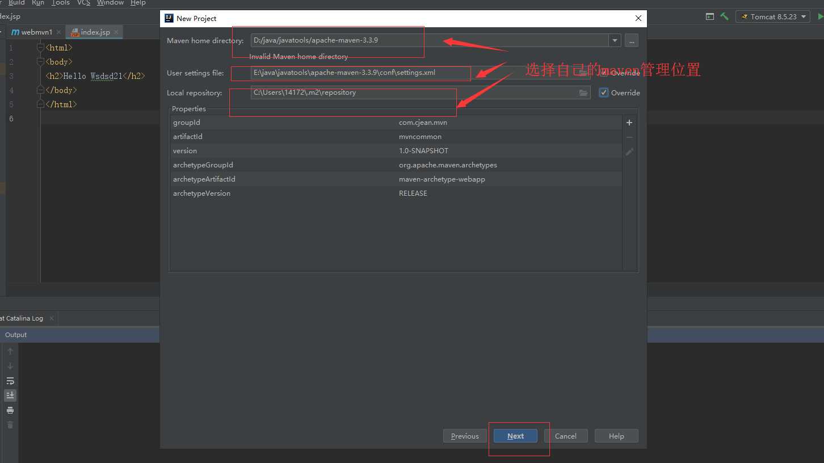The width and height of the screenshot is (824, 463).
Task: Select the archetypeArtifactId property row
Action: tap(396, 179)
